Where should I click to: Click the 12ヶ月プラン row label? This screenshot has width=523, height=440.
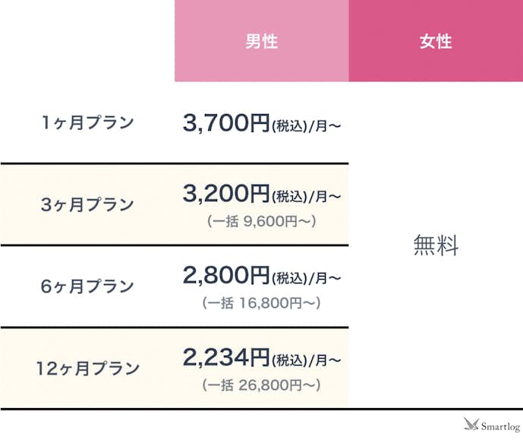point(87,369)
